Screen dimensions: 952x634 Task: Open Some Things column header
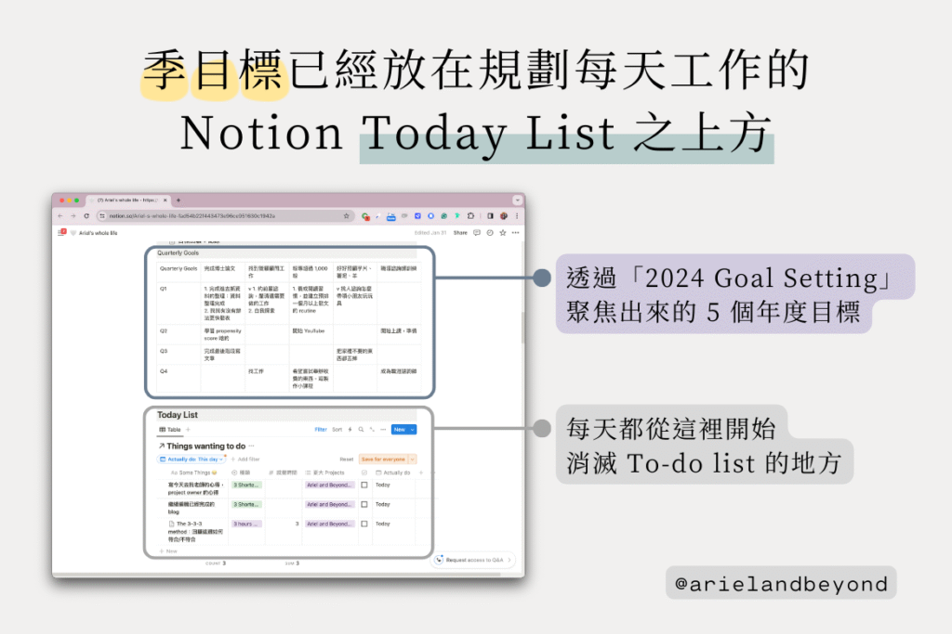pos(193,472)
